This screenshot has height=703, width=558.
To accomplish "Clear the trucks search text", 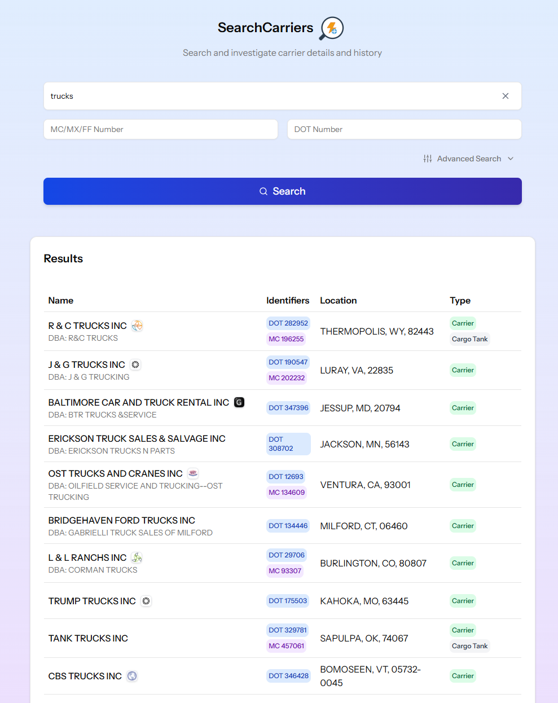I will 505,96.
